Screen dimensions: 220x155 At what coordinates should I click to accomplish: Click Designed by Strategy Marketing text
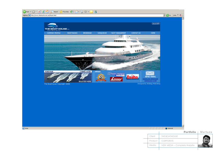pos(149,84)
